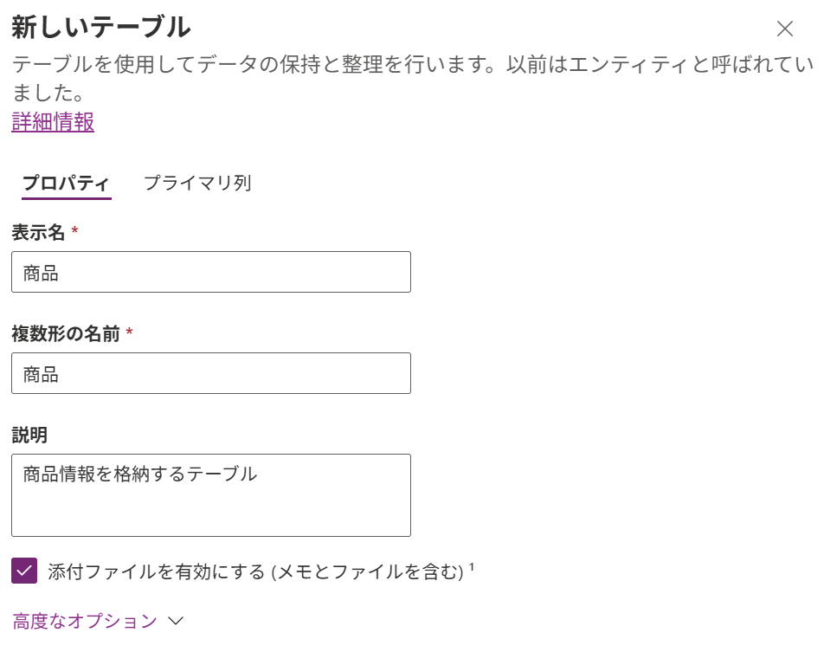Click the 複数形の名前 field label
This screenshot has height=652, width=824.
65,333
